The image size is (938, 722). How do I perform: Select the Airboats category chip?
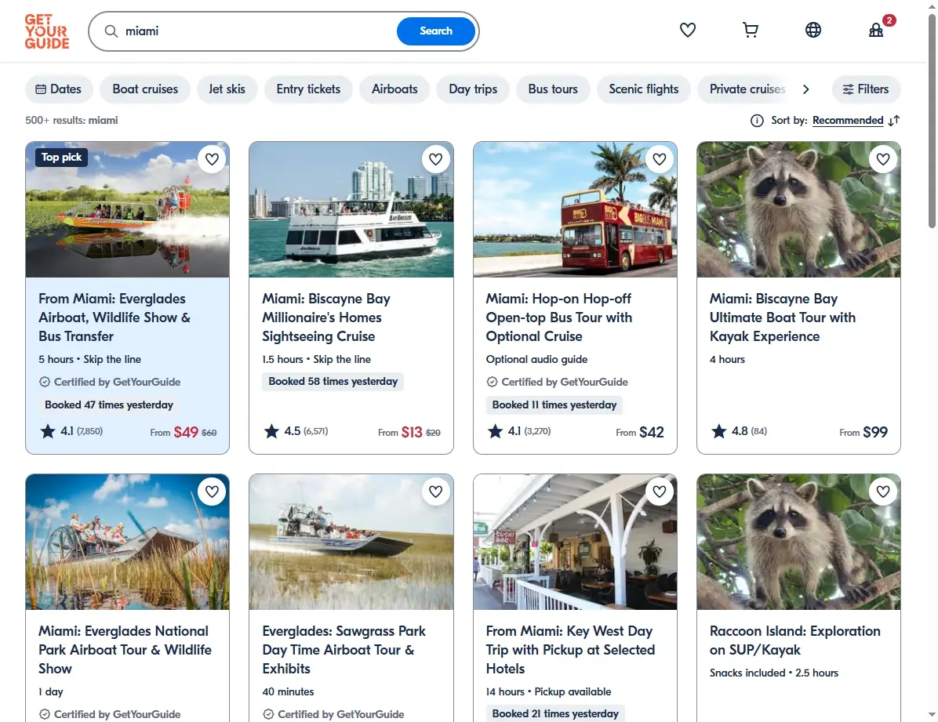click(394, 89)
